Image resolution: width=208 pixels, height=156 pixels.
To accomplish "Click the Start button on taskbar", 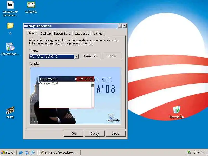I will point(7,153).
